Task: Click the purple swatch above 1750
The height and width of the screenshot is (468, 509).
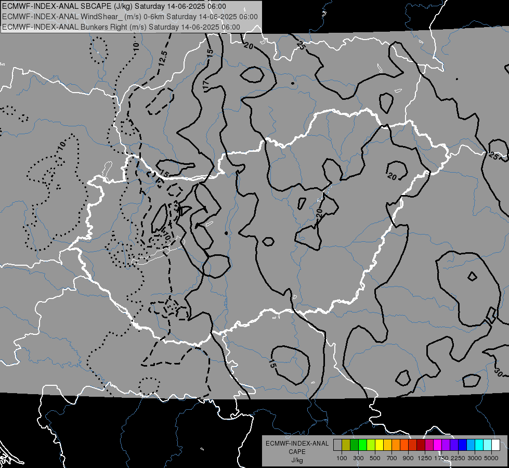Action: click(446, 445)
